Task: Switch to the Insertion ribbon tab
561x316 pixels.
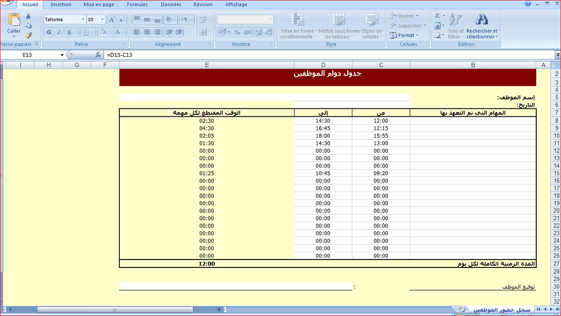Action: (x=61, y=5)
